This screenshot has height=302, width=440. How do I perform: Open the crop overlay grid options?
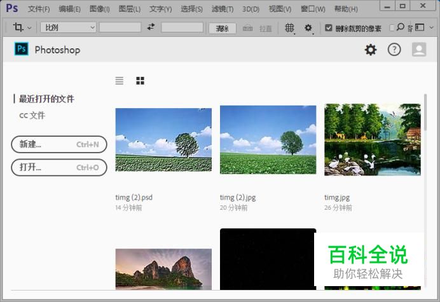click(289, 28)
